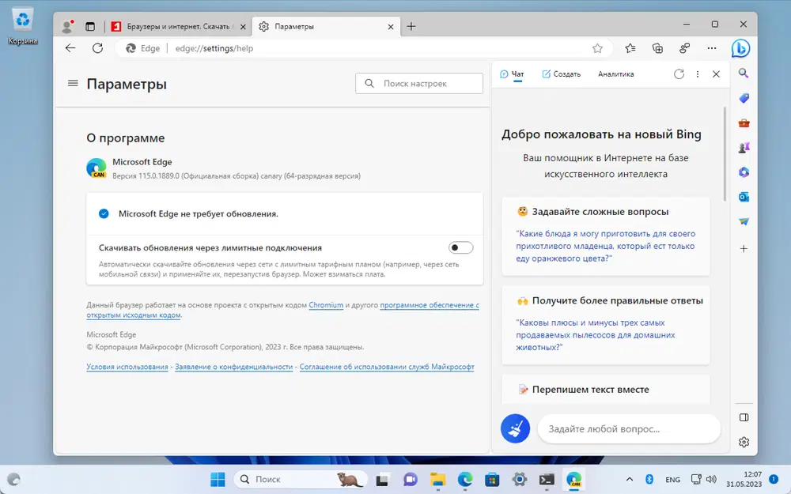Open sidebar Outlook icon
This screenshot has width=791, height=494.
(744, 197)
